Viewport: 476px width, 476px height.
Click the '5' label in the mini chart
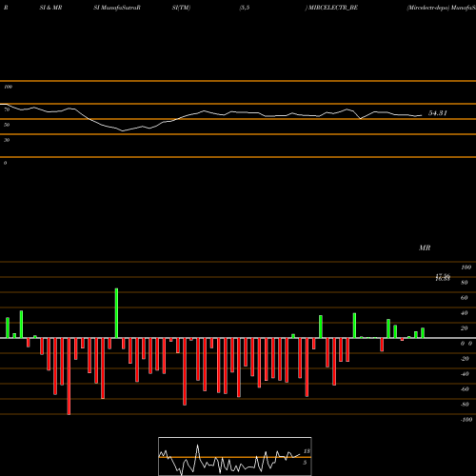(305, 463)
